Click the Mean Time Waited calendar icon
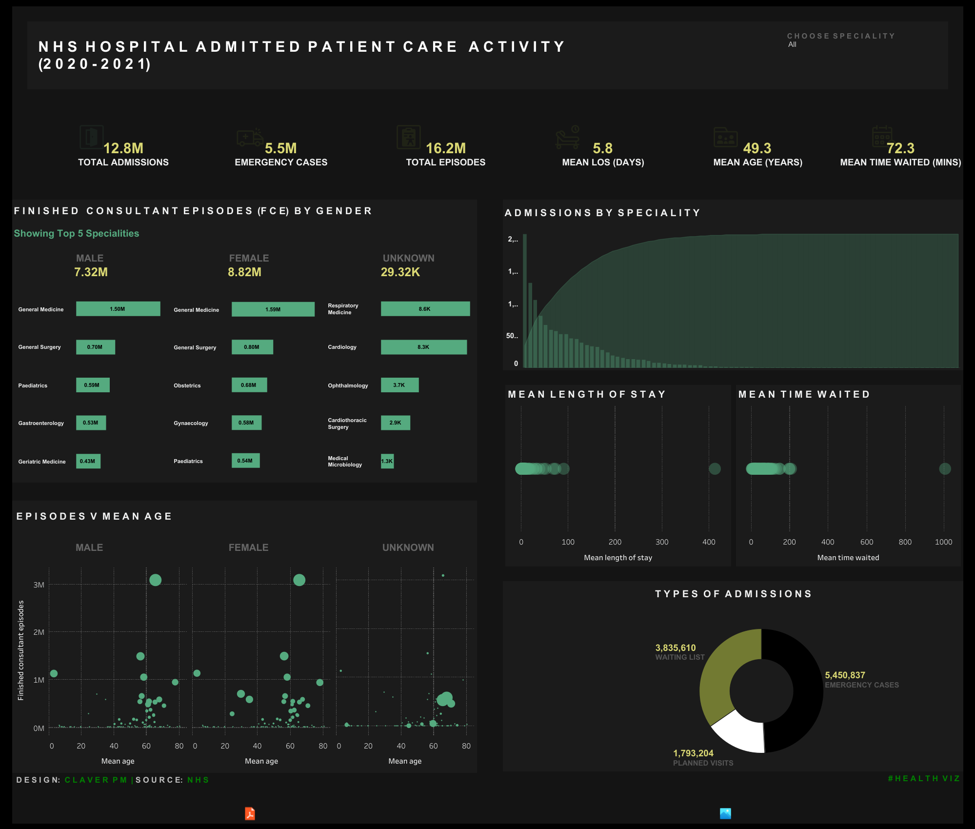The image size is (975, 829). point(882,137)
